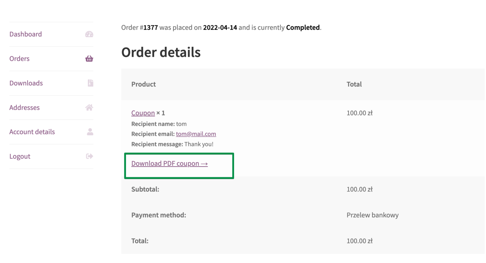Open the Downloads menu entry
The image size is (486, 263).
26,83
